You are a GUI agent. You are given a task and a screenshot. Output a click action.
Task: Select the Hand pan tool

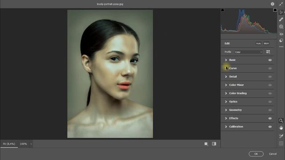[281, 128]
